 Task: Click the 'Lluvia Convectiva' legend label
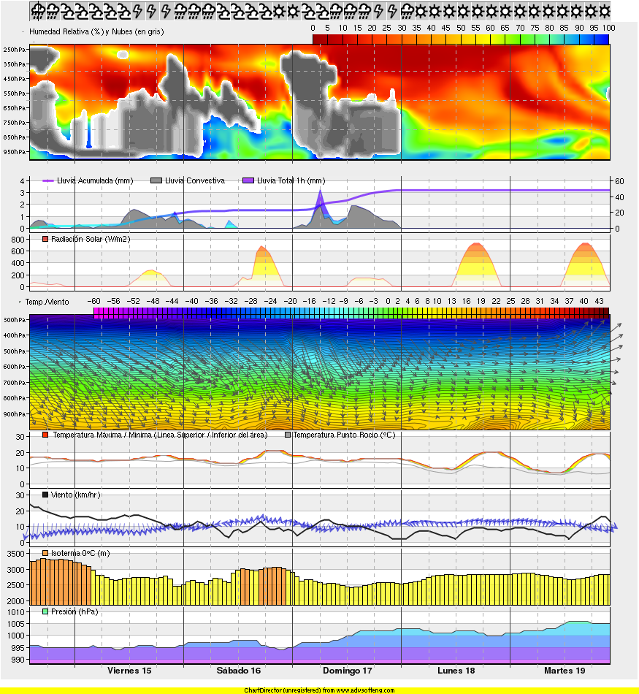(x=195, y=180)
